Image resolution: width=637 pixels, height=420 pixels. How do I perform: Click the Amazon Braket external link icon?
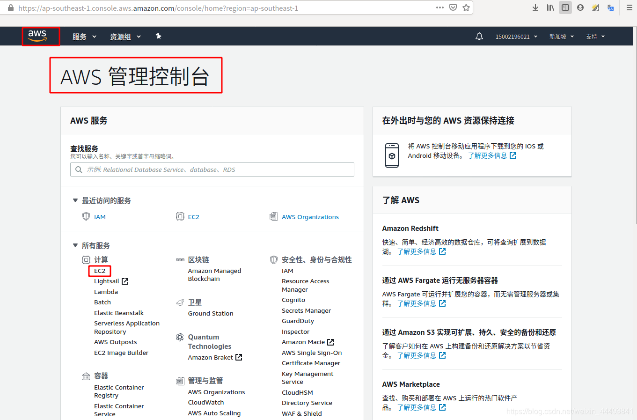click(239, 357)
